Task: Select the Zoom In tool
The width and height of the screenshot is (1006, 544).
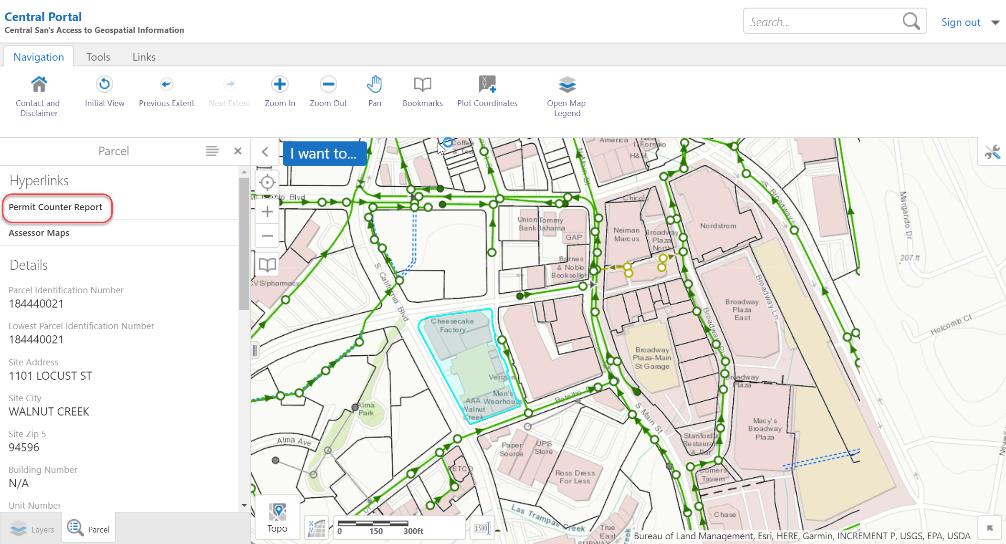Action: click(279, 91)
